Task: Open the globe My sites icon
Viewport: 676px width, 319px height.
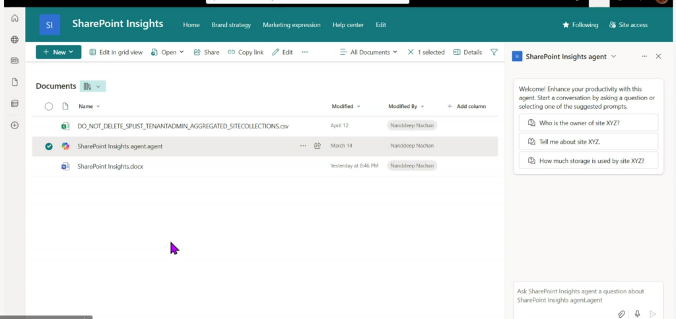Action: tap(15, 40)
